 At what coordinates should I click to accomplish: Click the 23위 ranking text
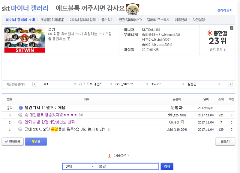pyautogui.click(x=217, y=41)
